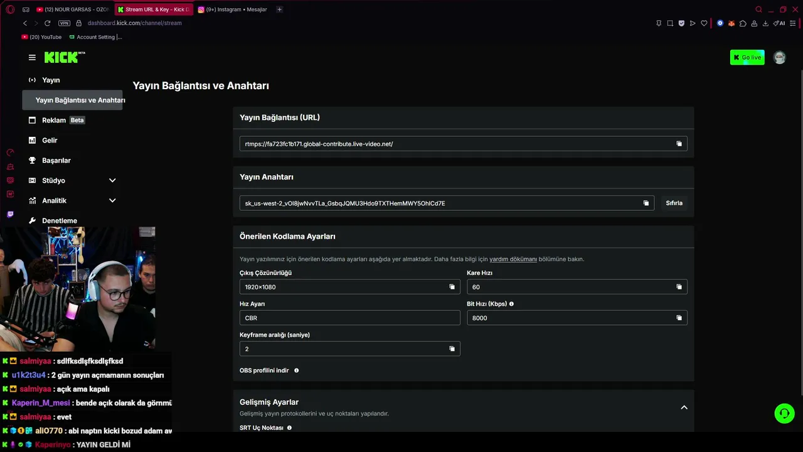Open the Kick hamburger menu

[32, 57]
